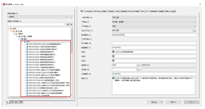Open the generic product group (G) dropdown
The width and height of the screenshot is (205, 109).
click(x=154, y=17)
